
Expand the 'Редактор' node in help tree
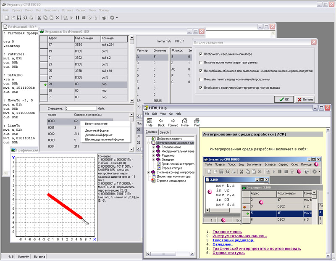(153, 156)
